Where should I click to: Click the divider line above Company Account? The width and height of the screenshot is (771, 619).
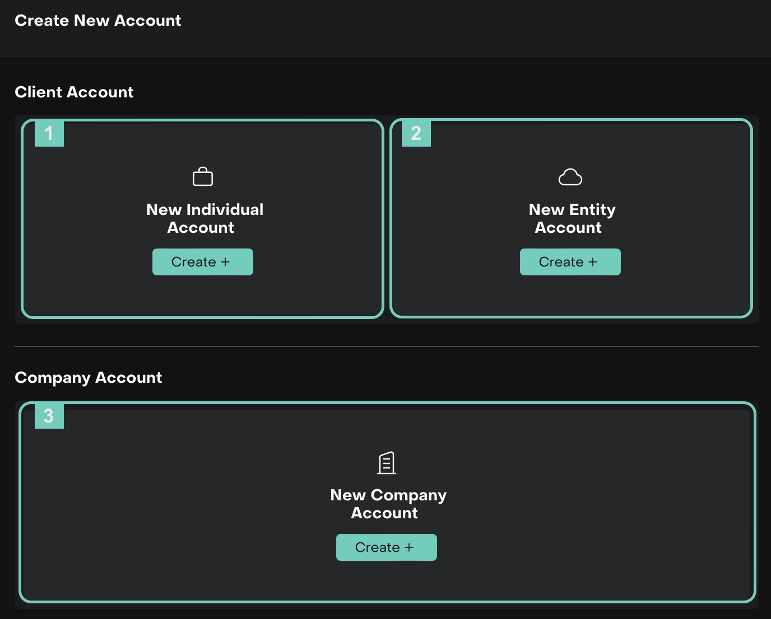coord(386,346)
